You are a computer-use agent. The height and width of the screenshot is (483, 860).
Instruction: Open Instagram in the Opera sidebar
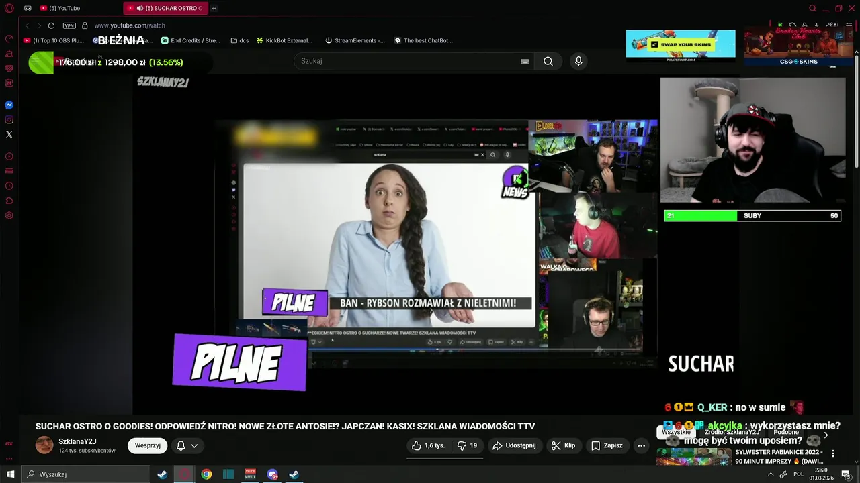9,120
